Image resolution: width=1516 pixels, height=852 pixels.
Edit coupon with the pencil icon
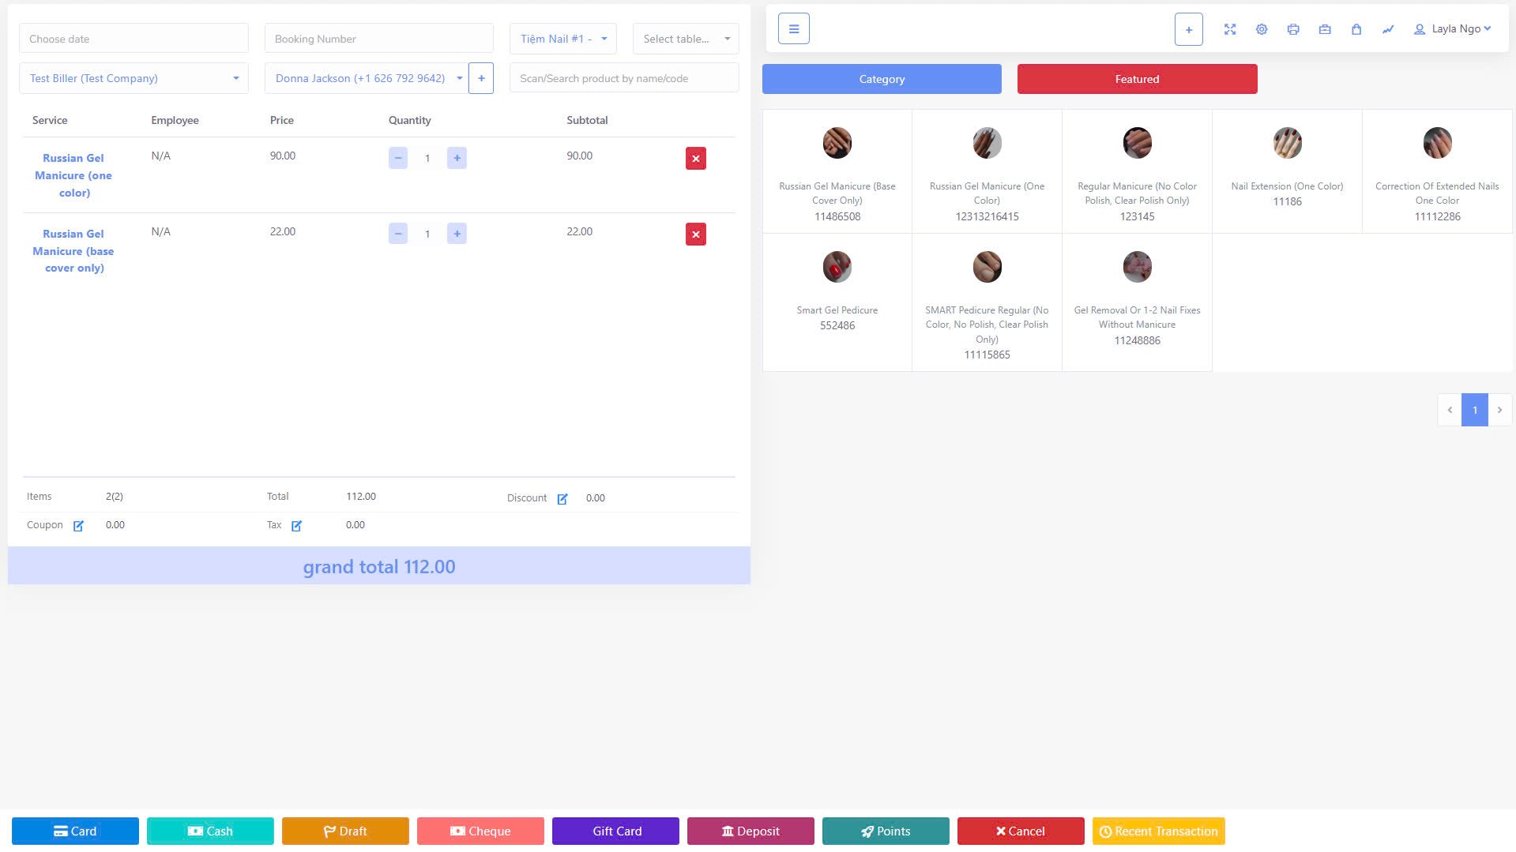(78, 526)
